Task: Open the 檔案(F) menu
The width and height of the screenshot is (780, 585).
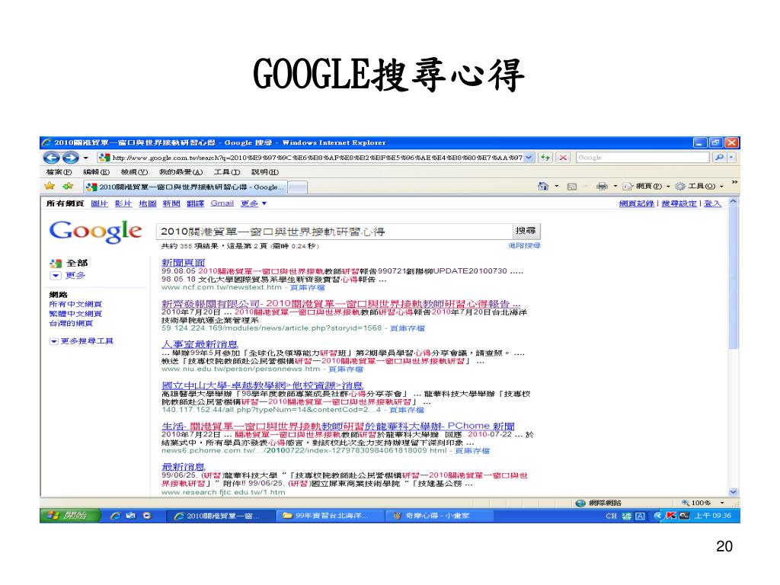Action: pos(59,172)
